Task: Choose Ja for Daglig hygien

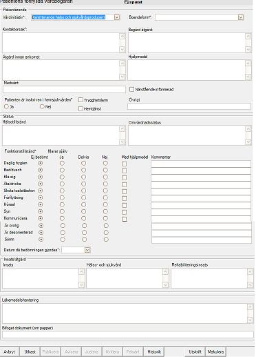Action: (x=62, y=163)
